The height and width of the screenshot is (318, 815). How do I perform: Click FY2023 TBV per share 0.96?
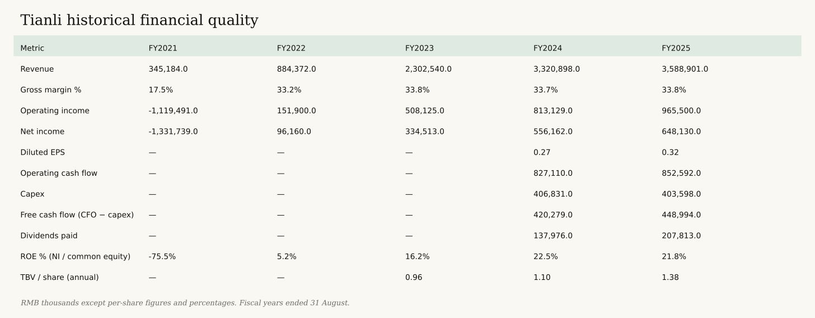click(x=414, y=277)
